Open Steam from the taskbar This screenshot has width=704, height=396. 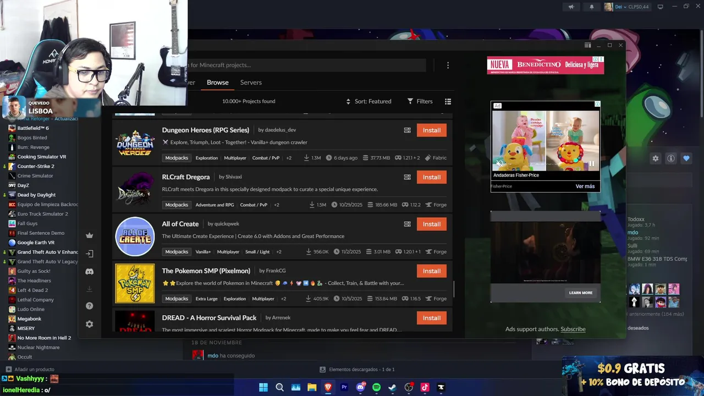tap(392, 387)
